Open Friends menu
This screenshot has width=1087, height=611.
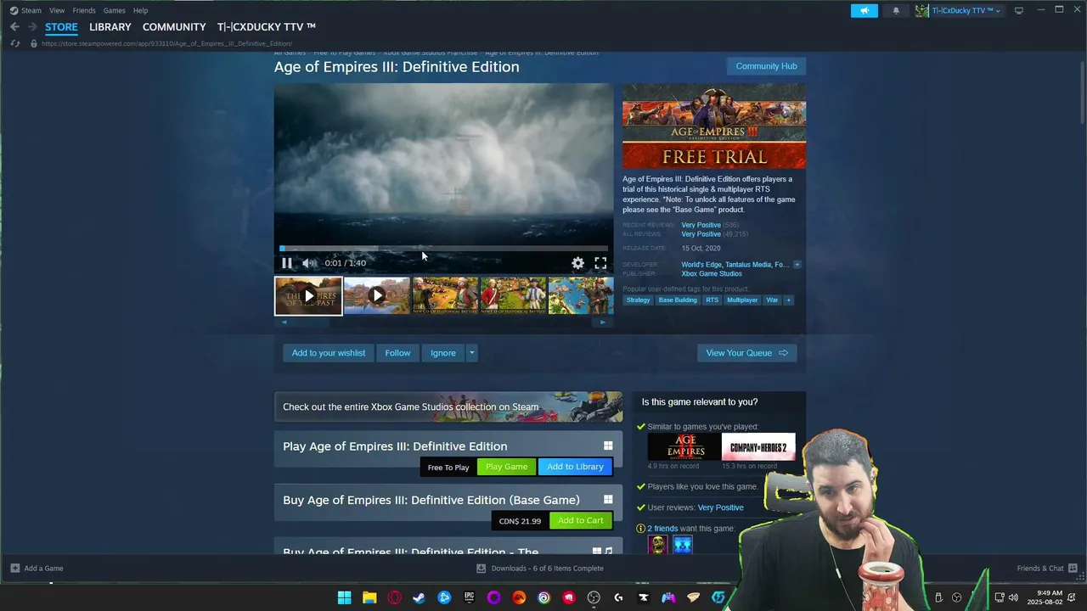click(x=84, y=10)
